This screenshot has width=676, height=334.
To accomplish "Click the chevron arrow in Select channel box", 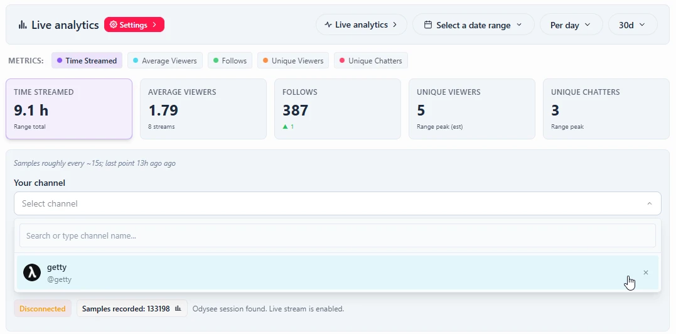I will pos(649,203).
